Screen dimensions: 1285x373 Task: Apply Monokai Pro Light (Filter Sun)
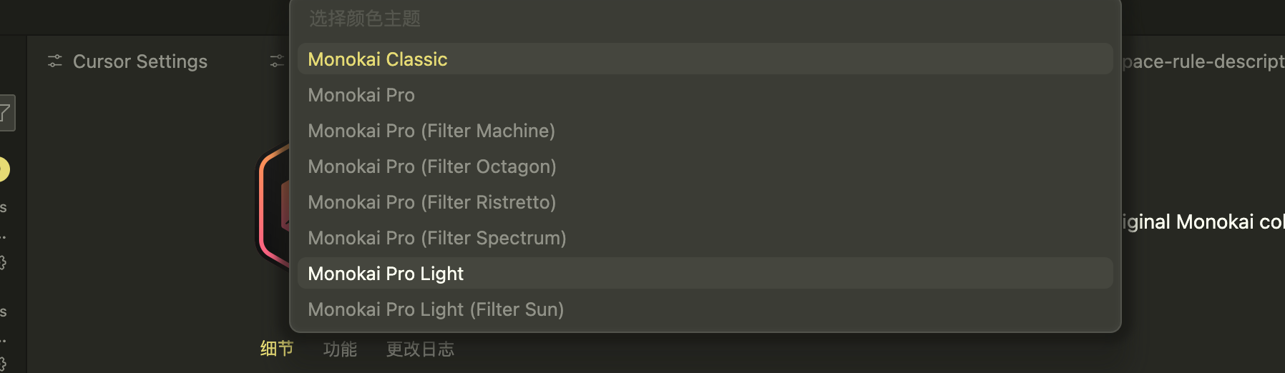pos(436,309)
